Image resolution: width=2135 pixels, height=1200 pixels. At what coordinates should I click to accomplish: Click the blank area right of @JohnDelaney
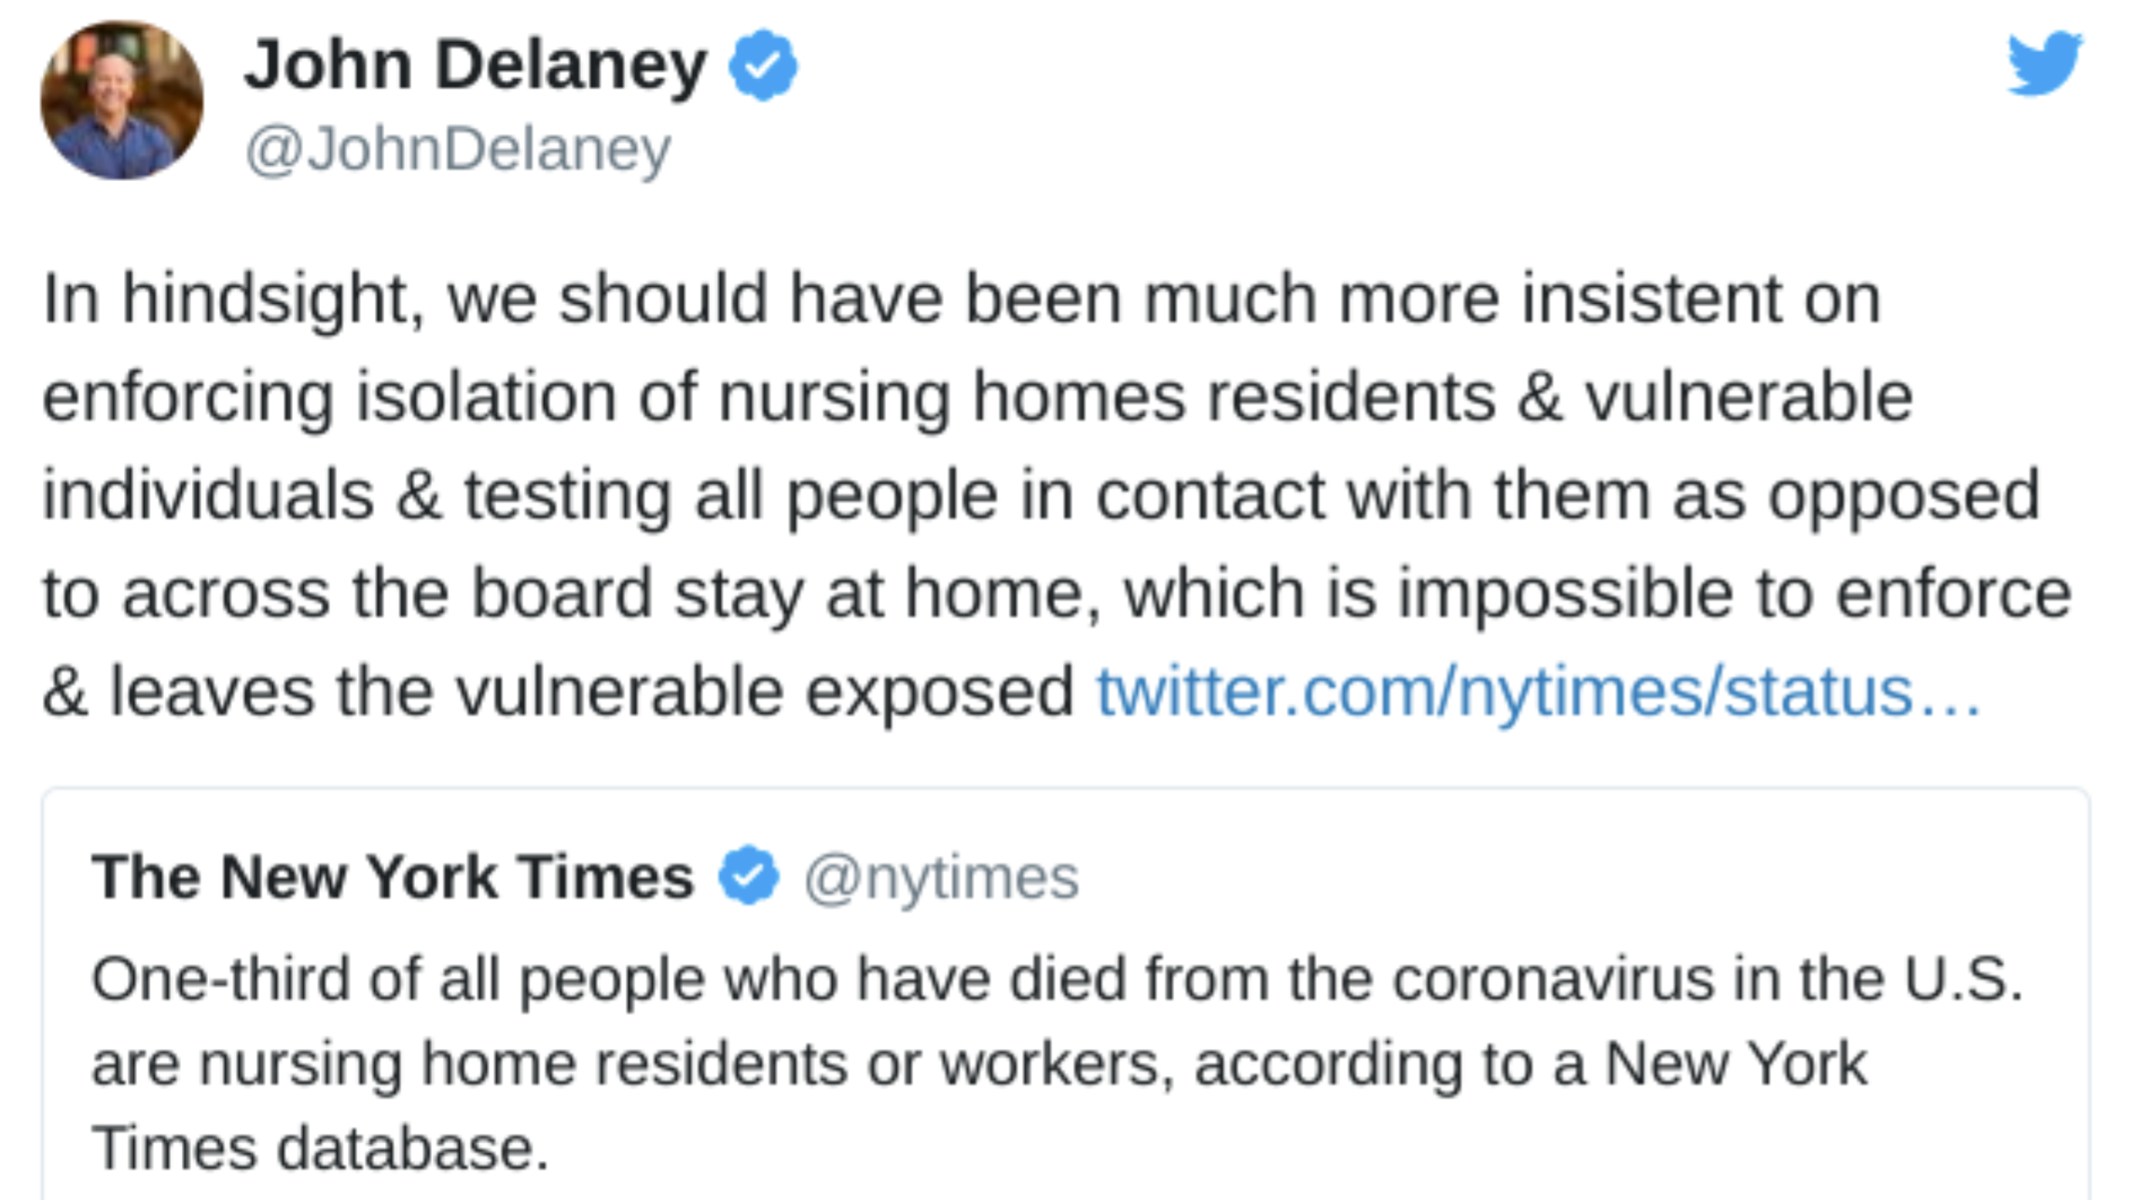(1306, 149)
